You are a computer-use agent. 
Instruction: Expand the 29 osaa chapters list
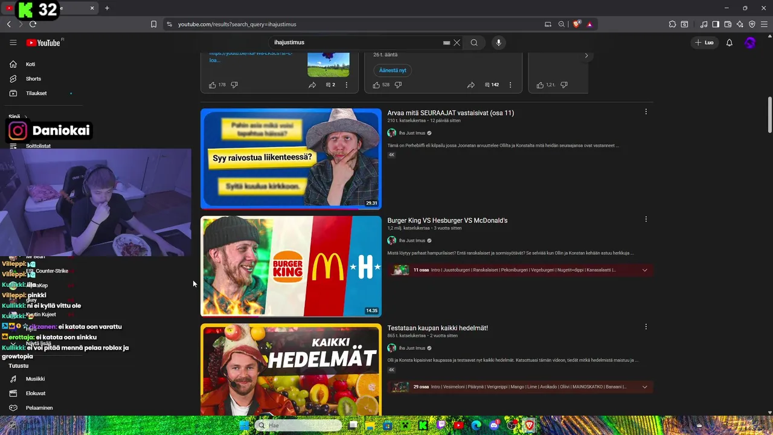[644, 387]
